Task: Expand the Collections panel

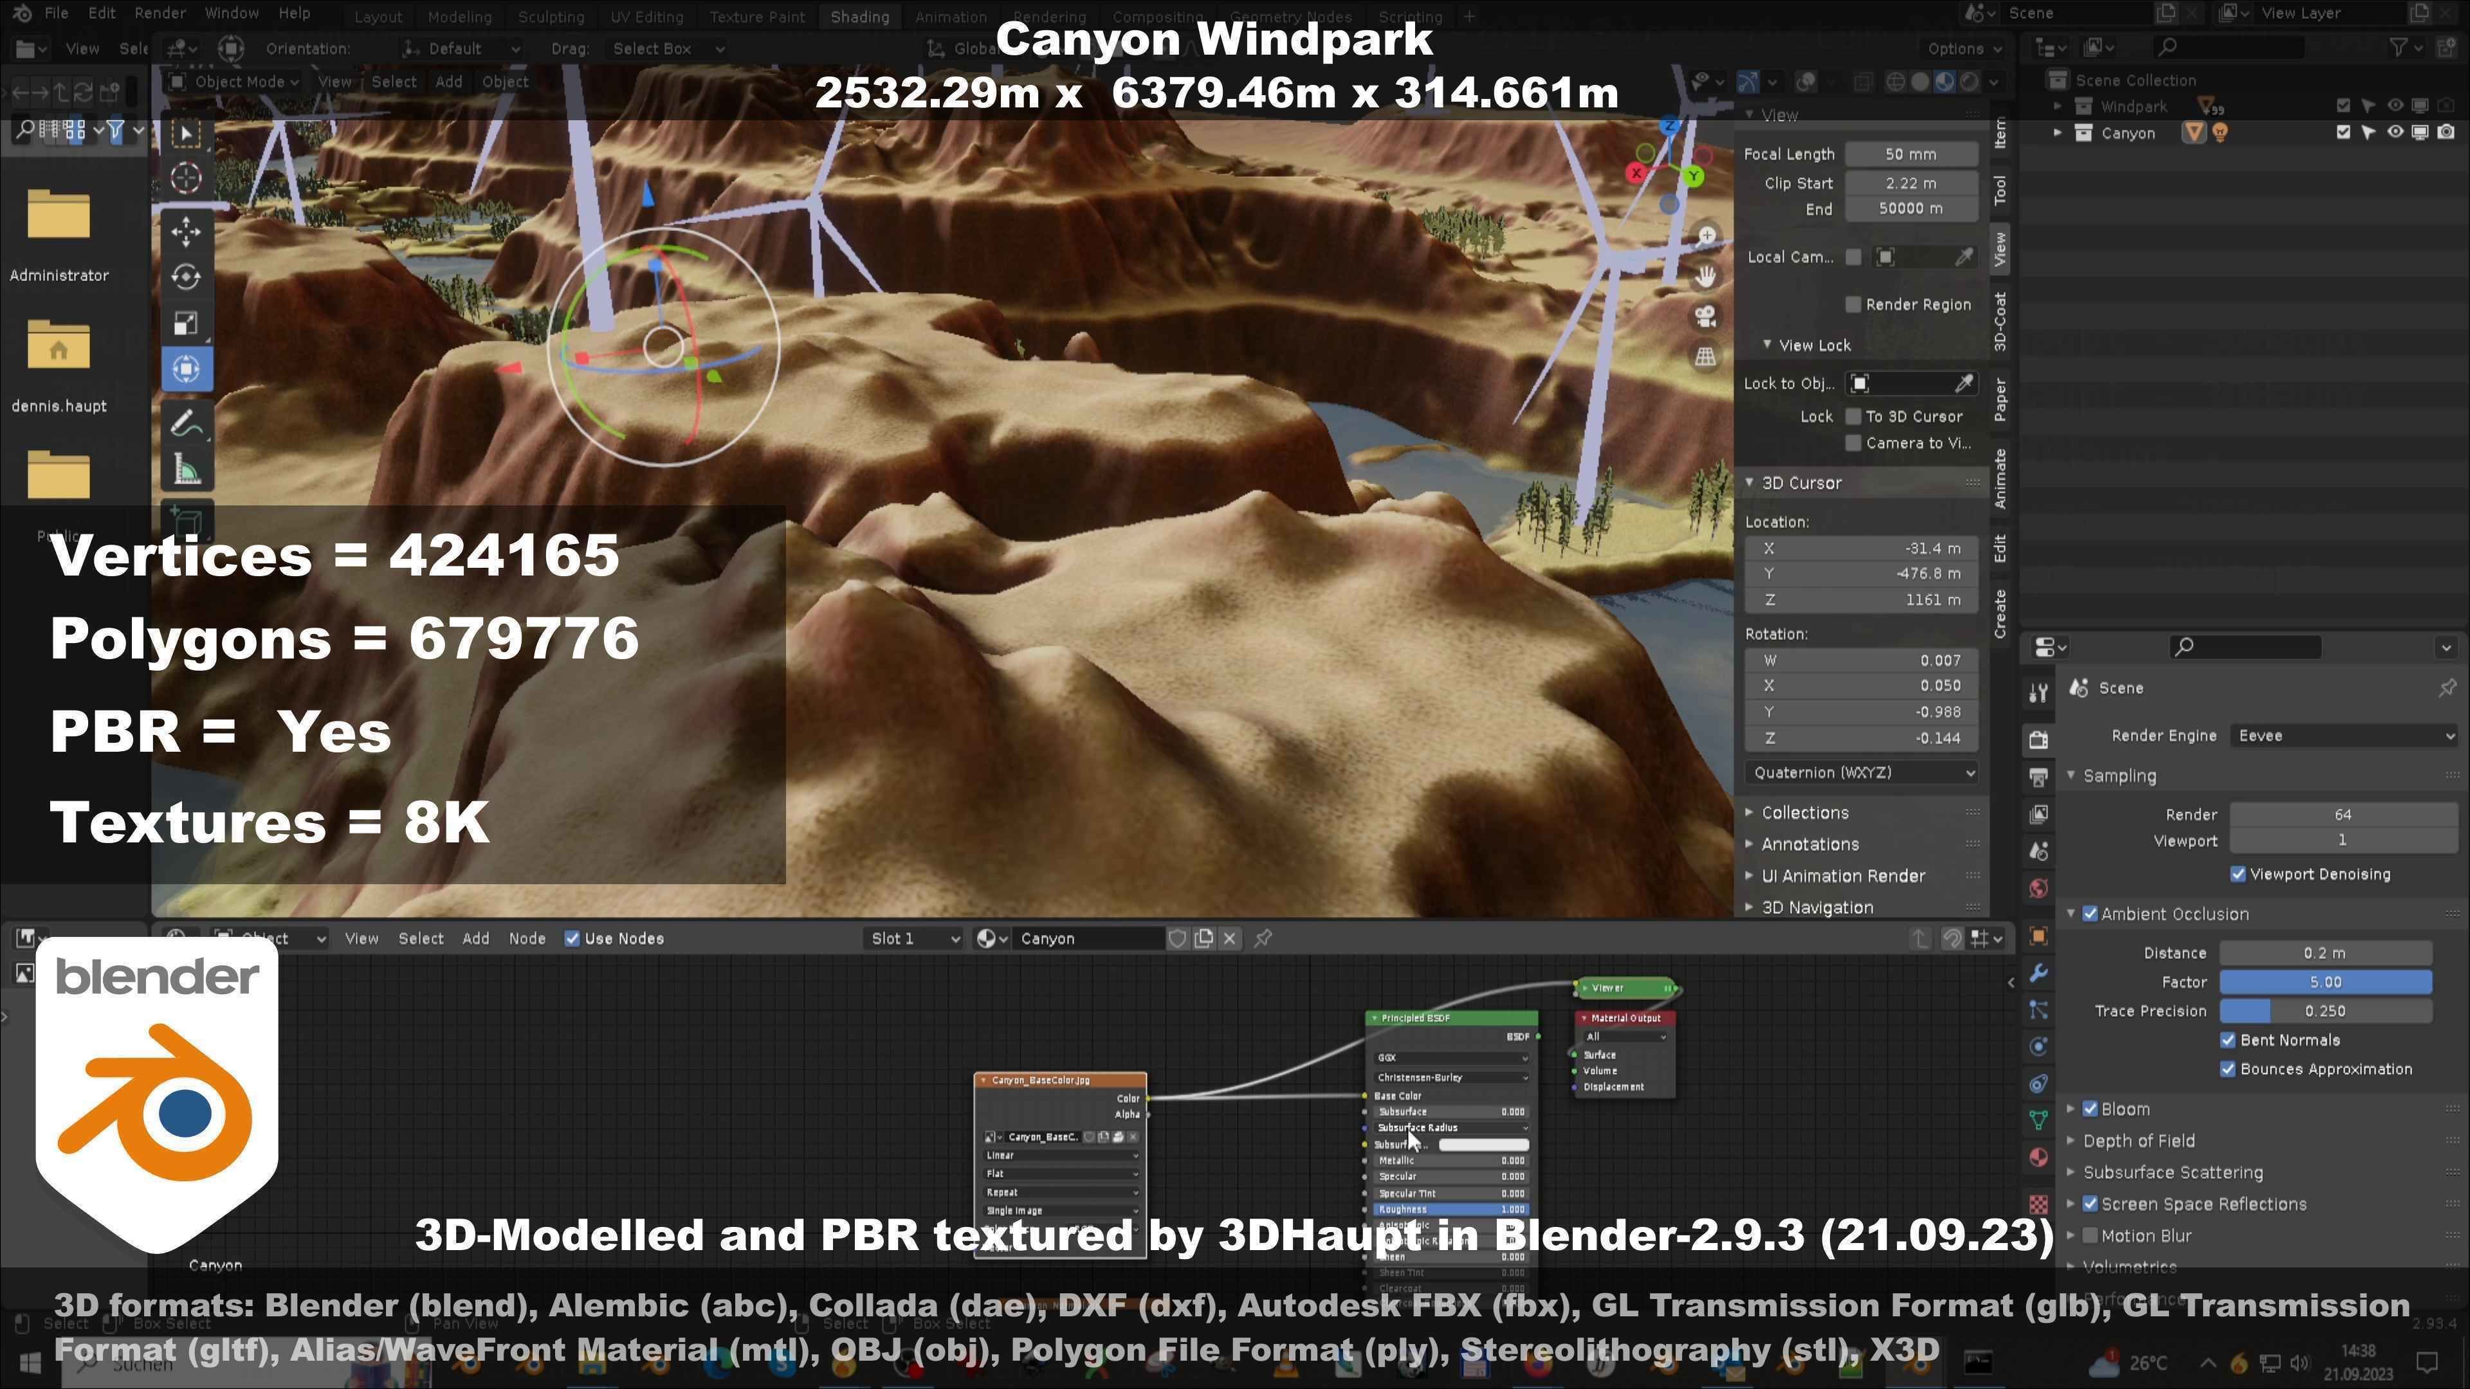Action: [1804, 813]
